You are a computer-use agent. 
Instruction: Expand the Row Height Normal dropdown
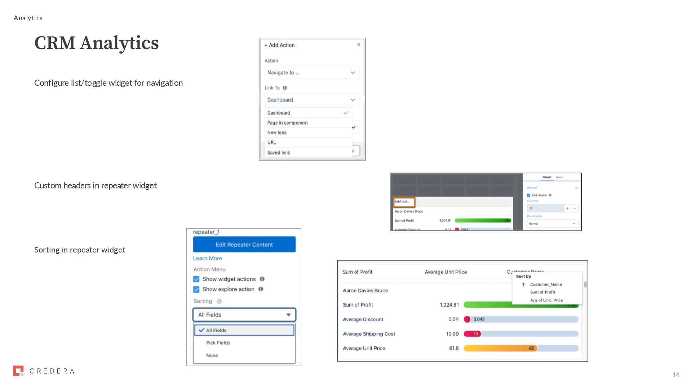(552, 224)
